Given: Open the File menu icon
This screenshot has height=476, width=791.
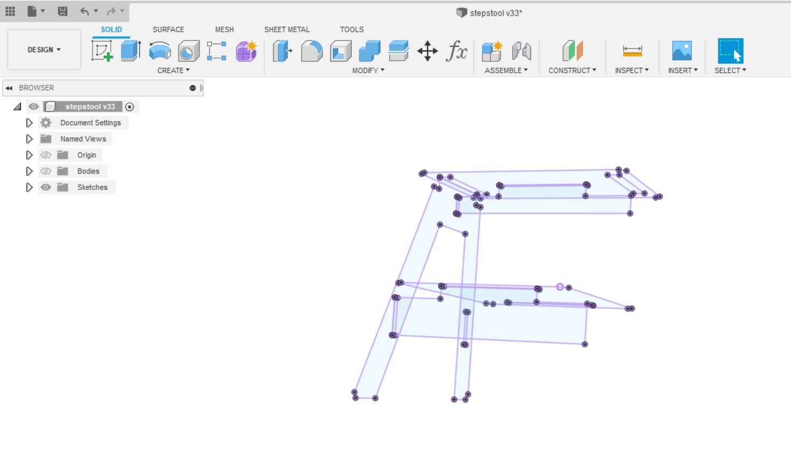Looking at the screenshot, I should pyautogui.click(x=32, y=11).
